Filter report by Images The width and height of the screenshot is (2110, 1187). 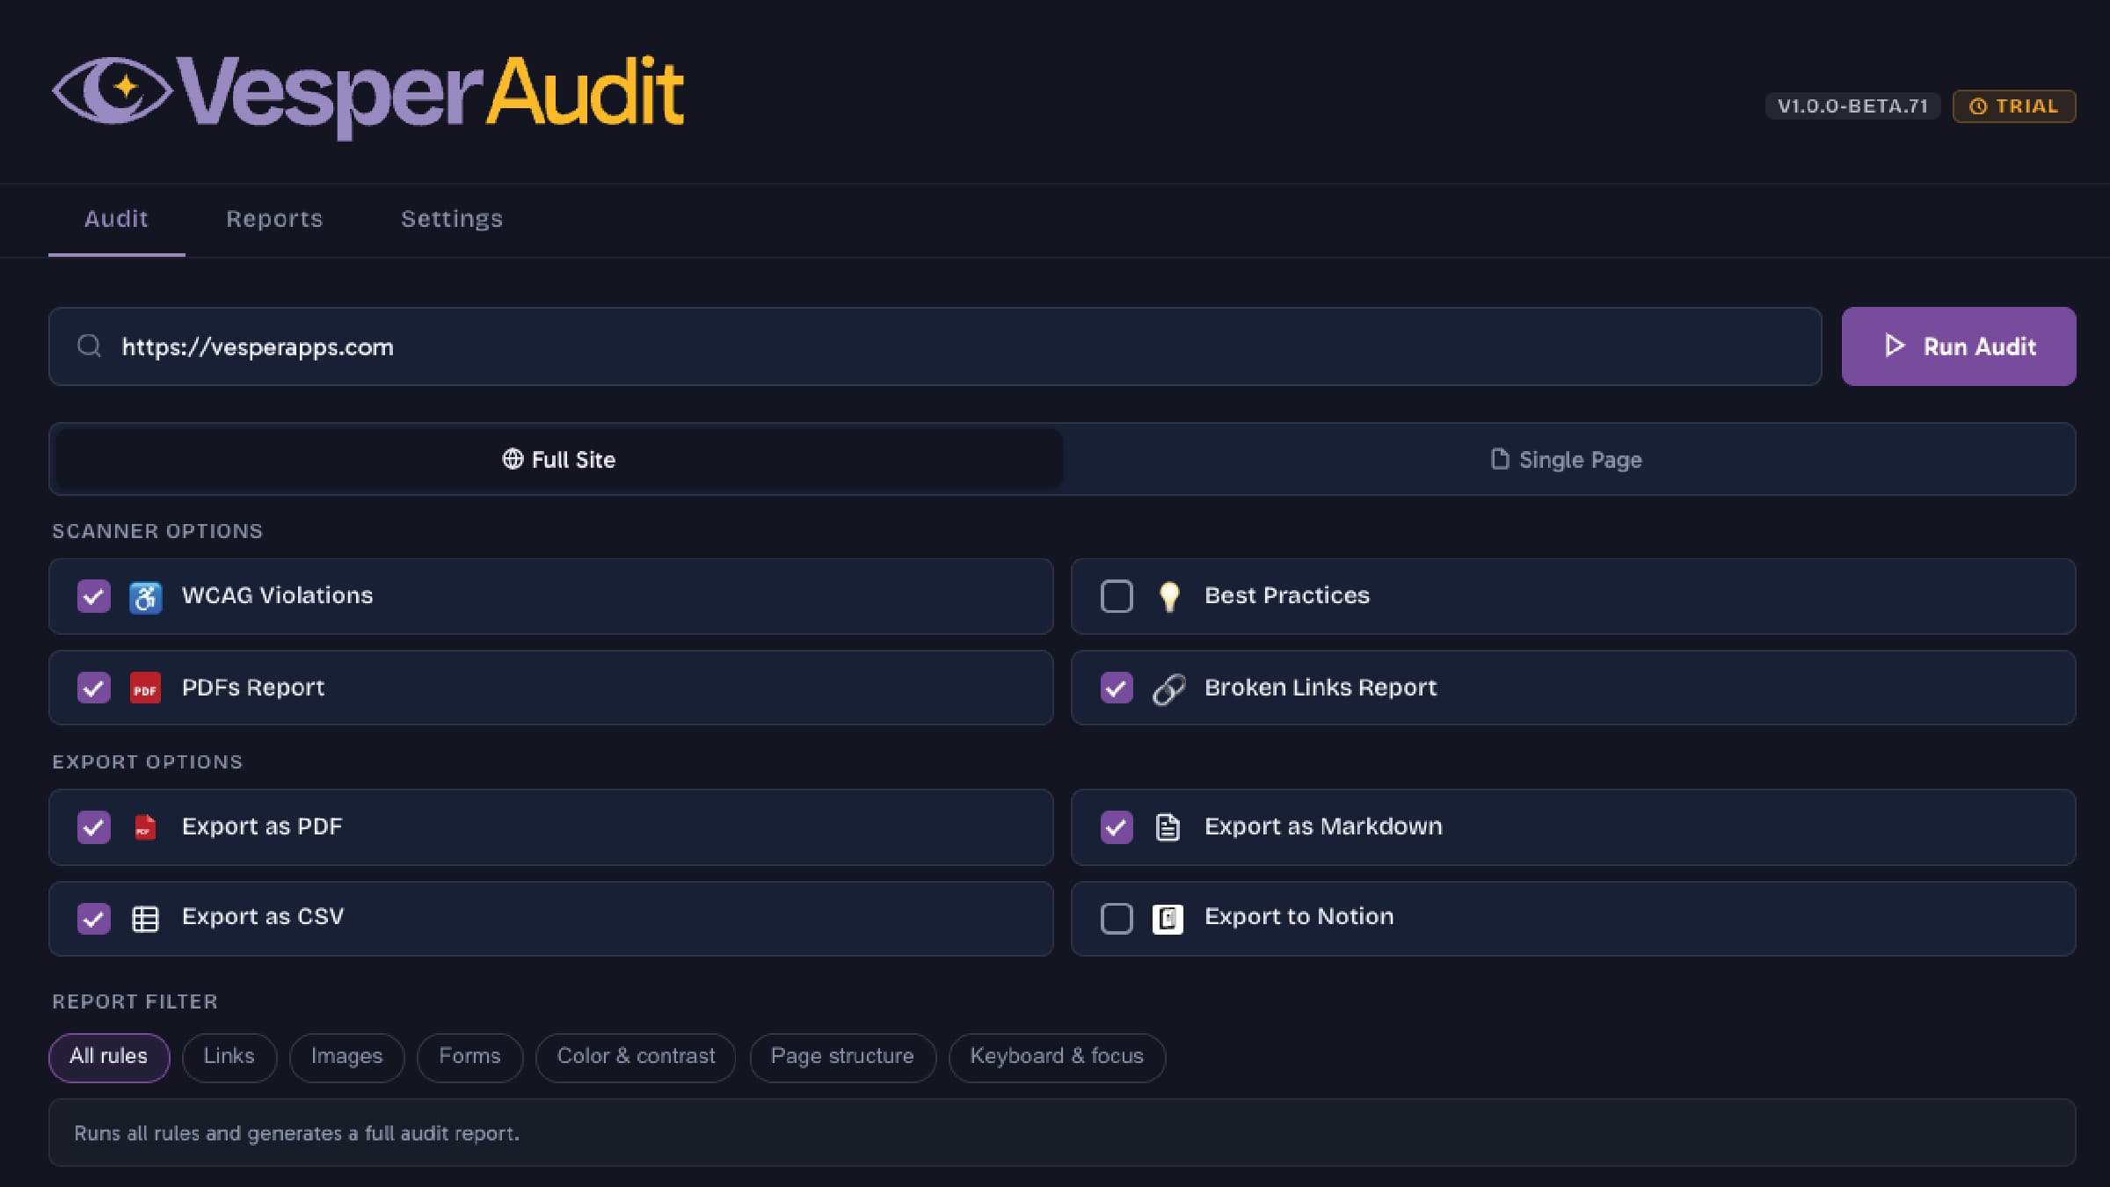tap(346, 1057)
